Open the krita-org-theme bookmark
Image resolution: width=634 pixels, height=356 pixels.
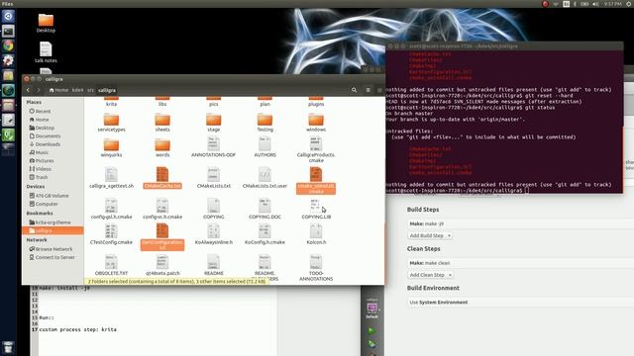(50, 222)
